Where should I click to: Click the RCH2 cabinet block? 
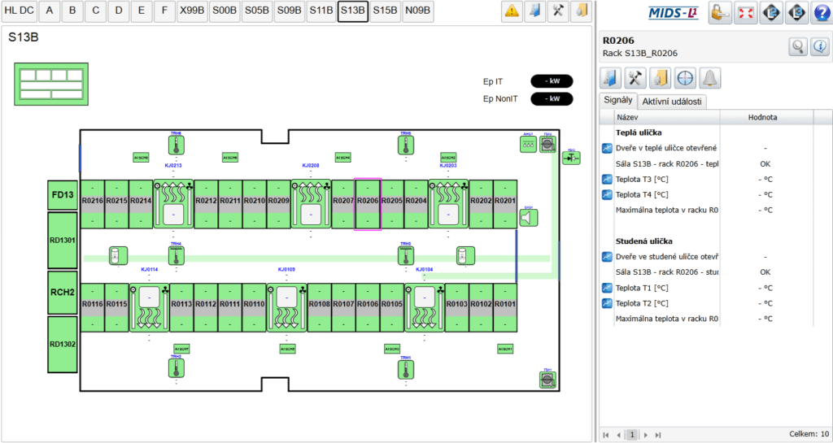click(62, 292)
